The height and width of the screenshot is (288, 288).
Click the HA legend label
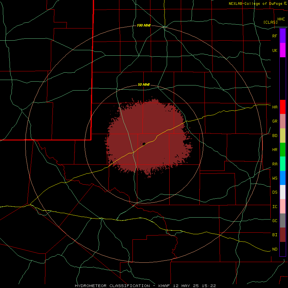coord(275,107)
